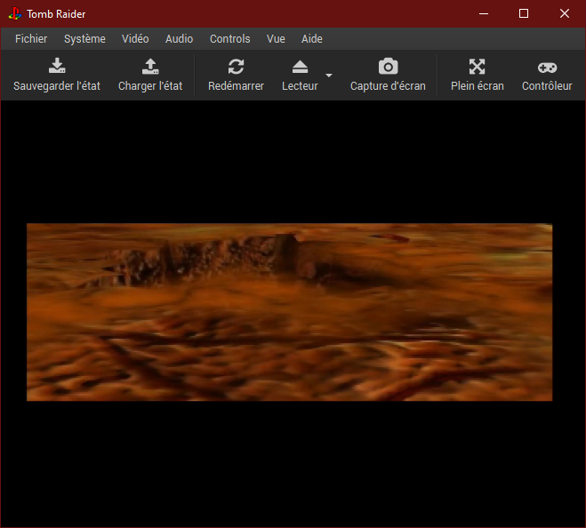This screenshot has width=586, height=528.
Task: Open the Aide menu
Action: 312,39
